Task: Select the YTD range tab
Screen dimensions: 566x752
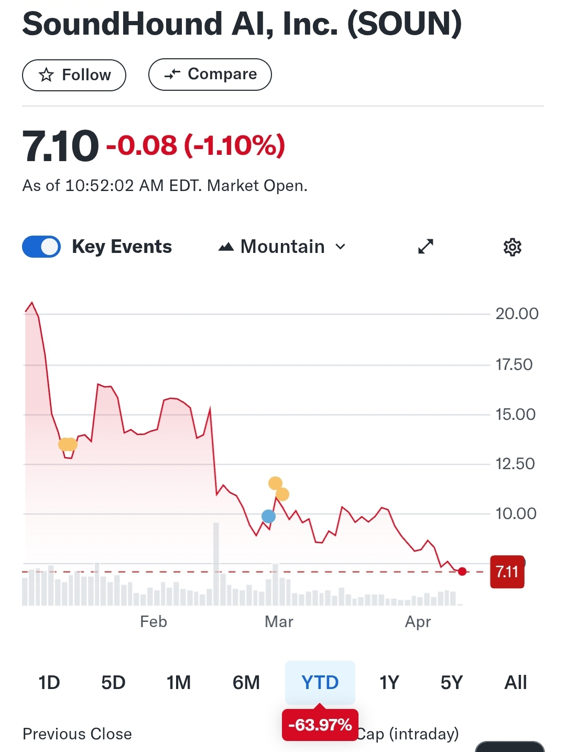Action: click(x=320, y=682)
